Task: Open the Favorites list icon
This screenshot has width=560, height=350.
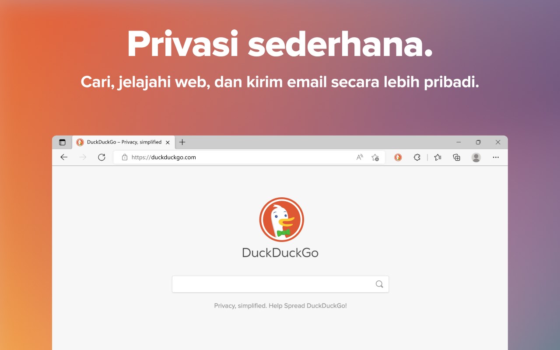Action: 437,157
